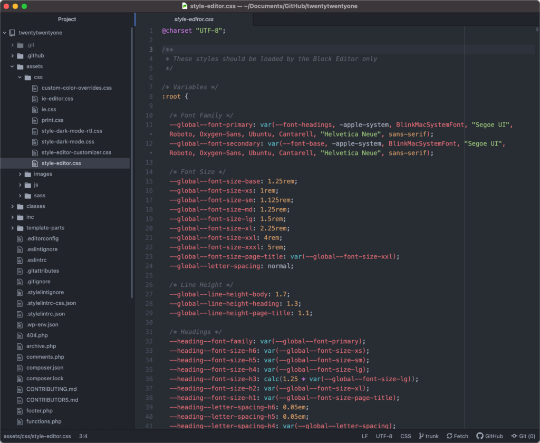
Task: Open composer.lock file
Action: click(x=45, y=378)
